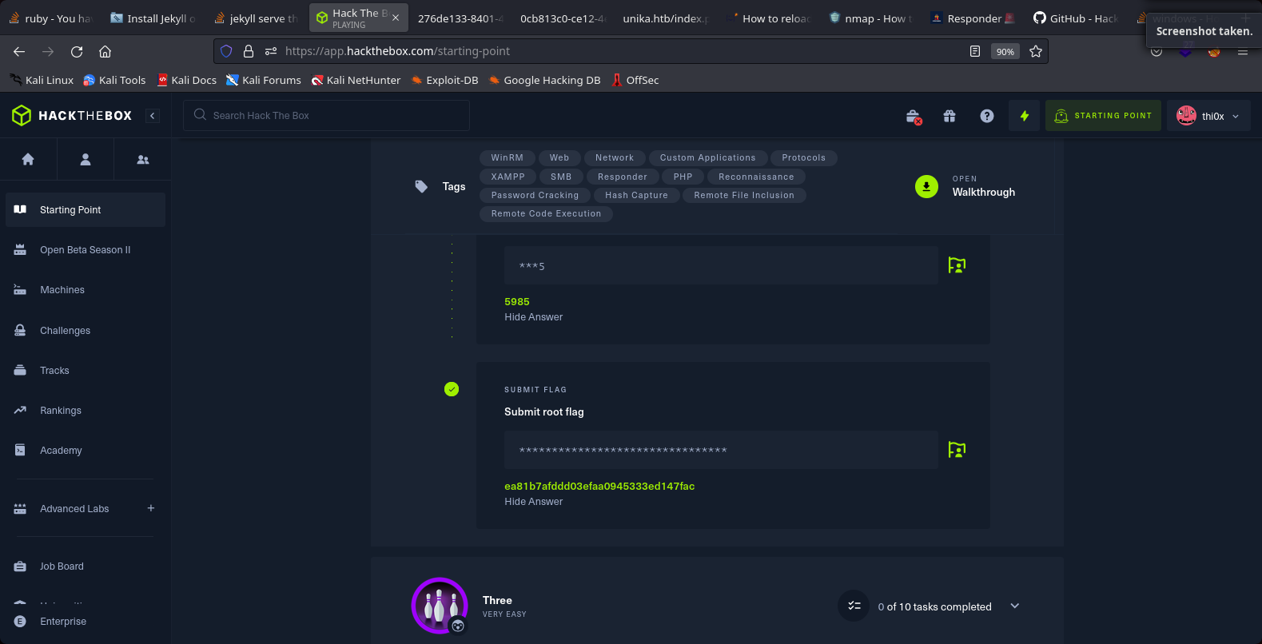Viewport: 1262px width, 644px height.
Task: Click the 90% zoom level indicator
Action: (1005, 51)
